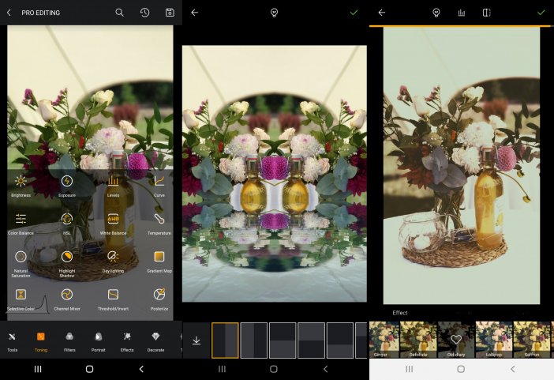
Task: Go back from the mirror editing screen
Action: pos(194,13)
